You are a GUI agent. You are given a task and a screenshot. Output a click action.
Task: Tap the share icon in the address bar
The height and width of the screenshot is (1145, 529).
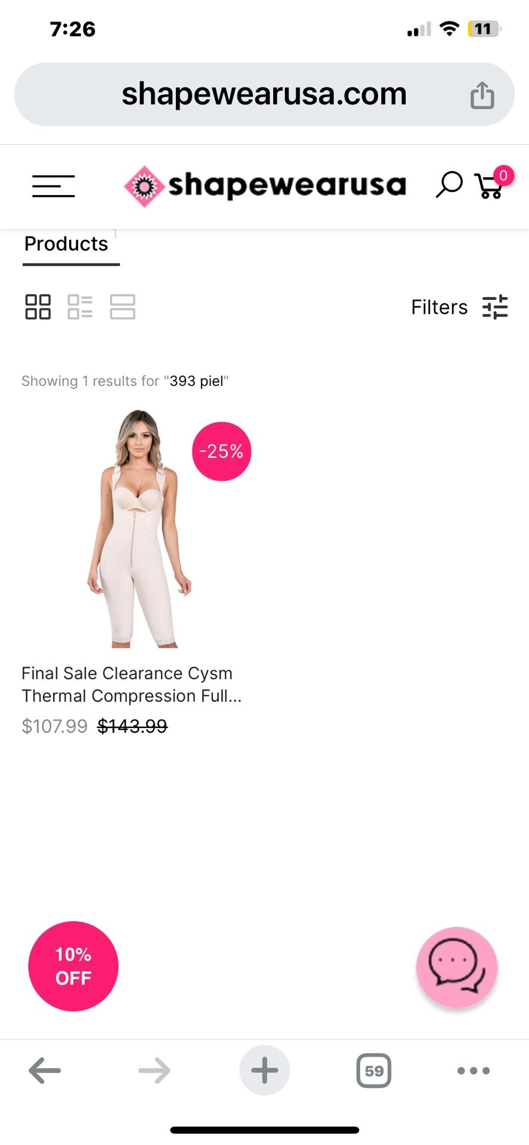click(x=482, y=94)
